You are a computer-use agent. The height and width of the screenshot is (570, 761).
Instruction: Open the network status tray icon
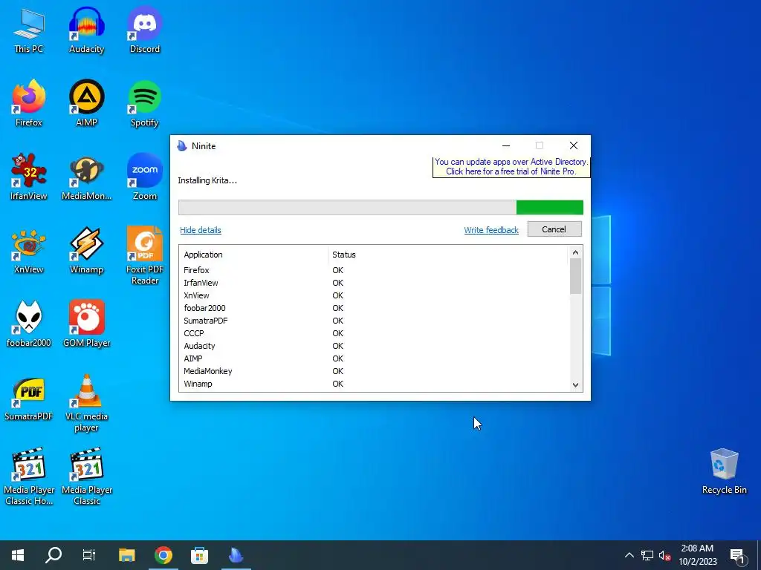647,555
